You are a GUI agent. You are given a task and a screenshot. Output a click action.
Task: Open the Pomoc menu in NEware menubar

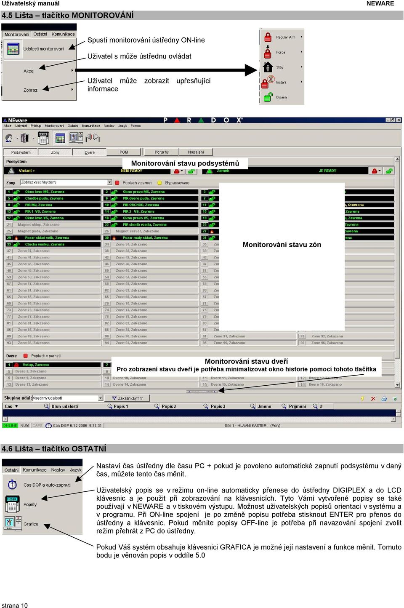click(136, 126)
